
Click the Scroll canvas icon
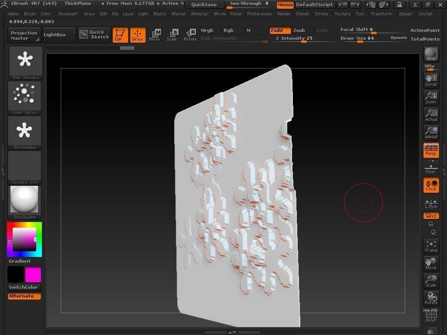click(x=431, y=80)
